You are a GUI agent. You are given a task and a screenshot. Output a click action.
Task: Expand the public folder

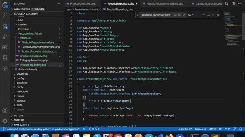pyautogui.click(x=20, y=87)
